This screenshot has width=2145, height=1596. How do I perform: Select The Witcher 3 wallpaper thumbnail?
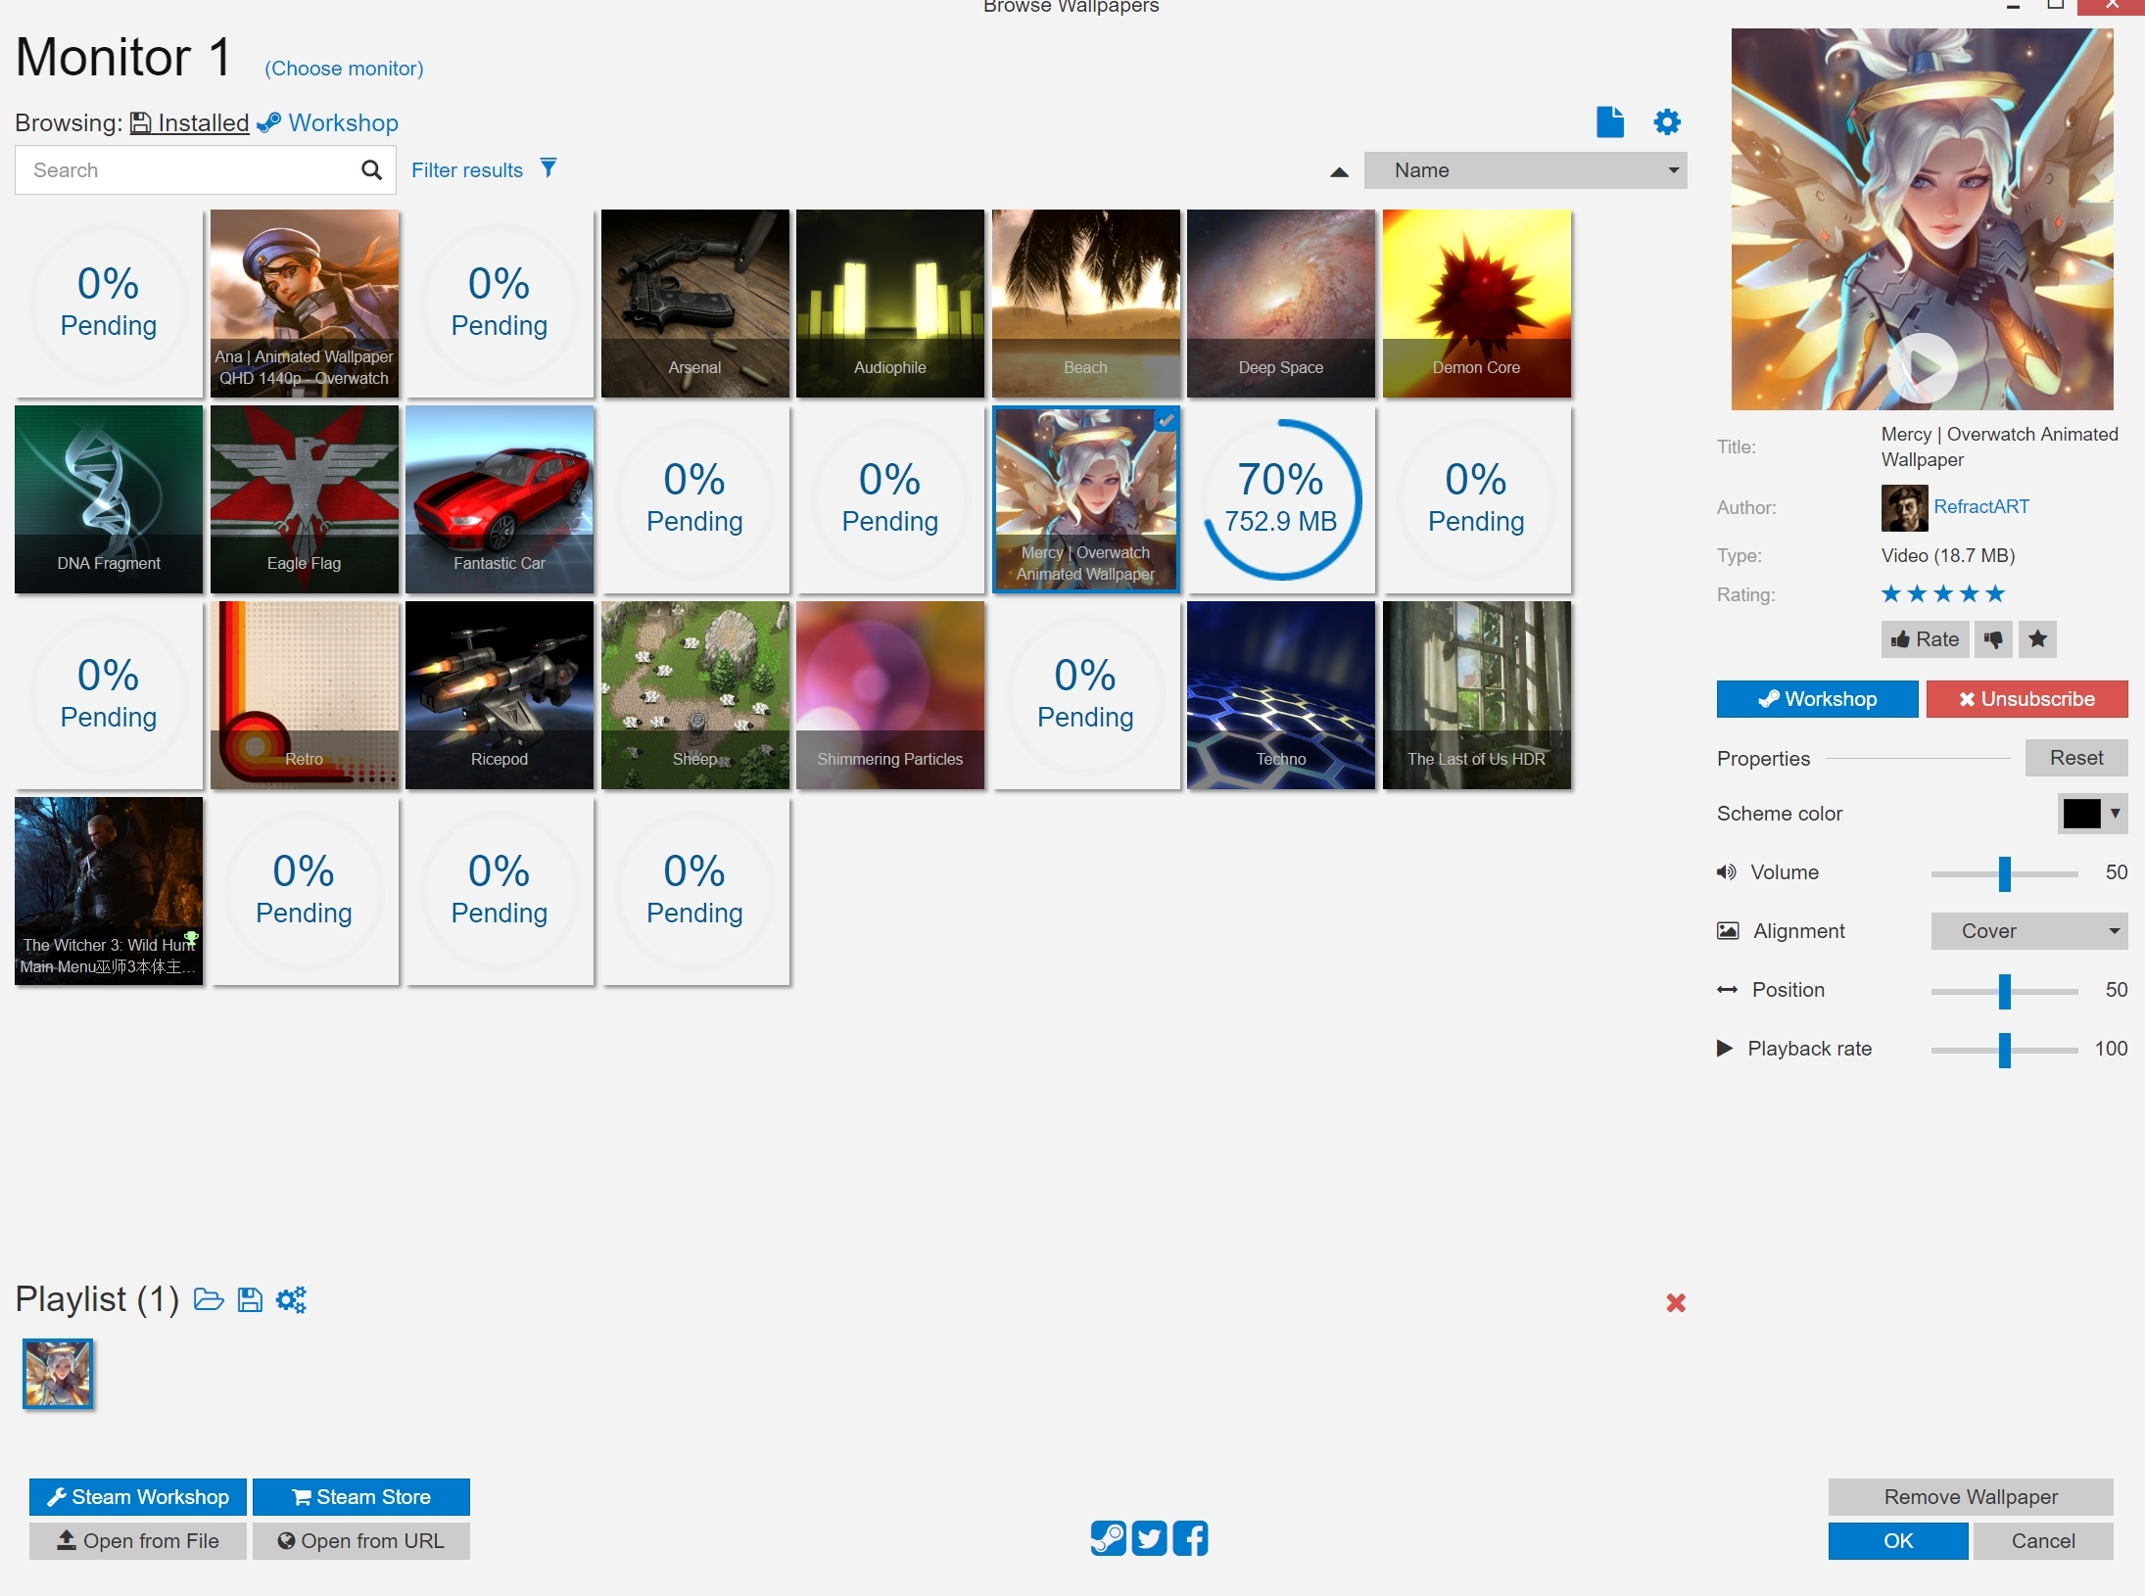(x=109, y=891)
